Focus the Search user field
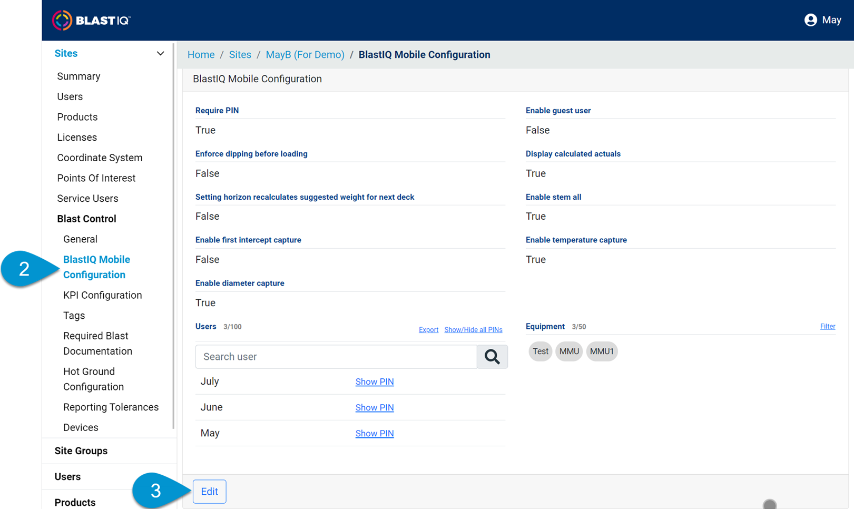Image resolution: width=854 pixels, height=509 pixels. click(x=336, y=357)
